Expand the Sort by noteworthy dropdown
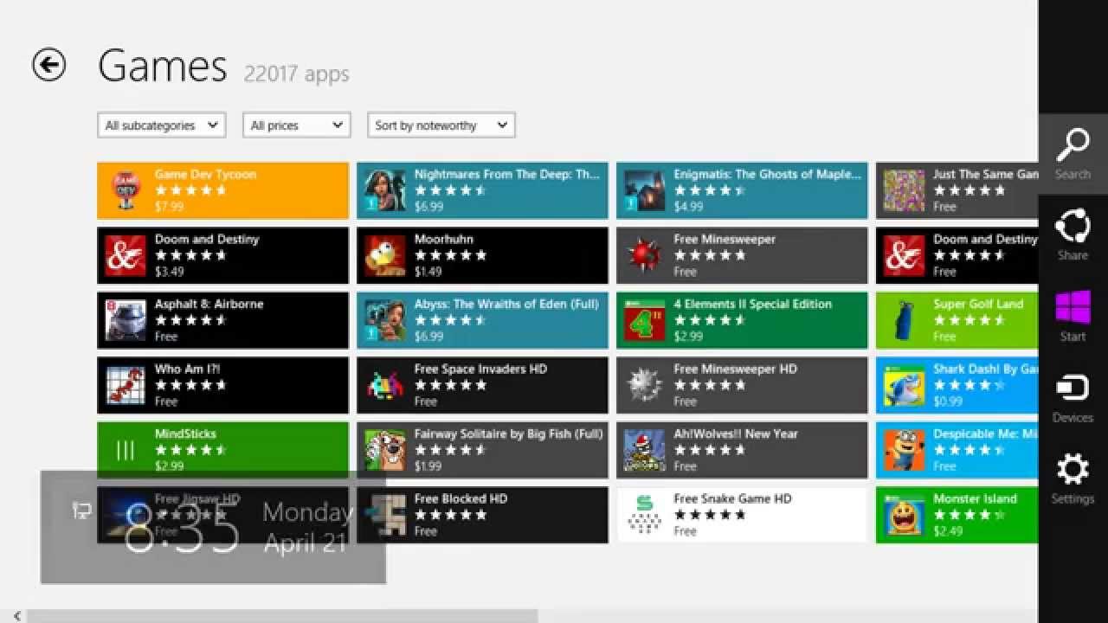Screen dimensions: 1108x623 coord(441,125)
